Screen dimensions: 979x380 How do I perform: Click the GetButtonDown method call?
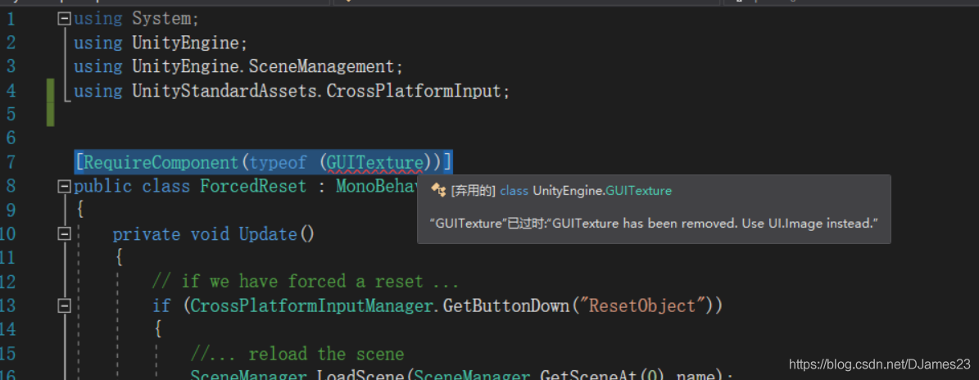pyautogui.click(x=506, y=305)
